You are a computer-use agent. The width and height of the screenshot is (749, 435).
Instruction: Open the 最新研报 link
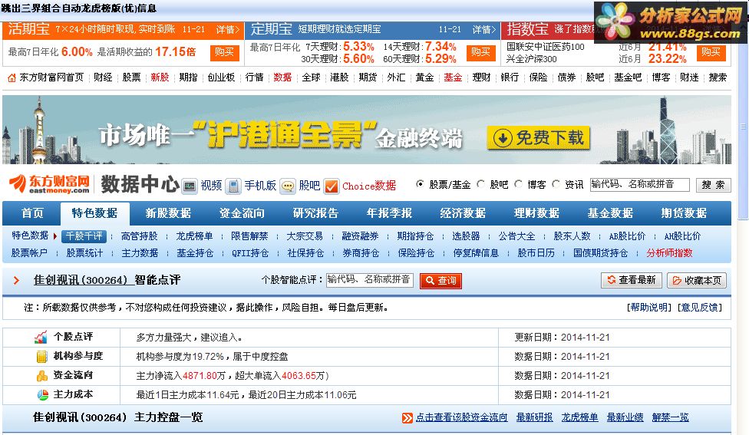534,418
